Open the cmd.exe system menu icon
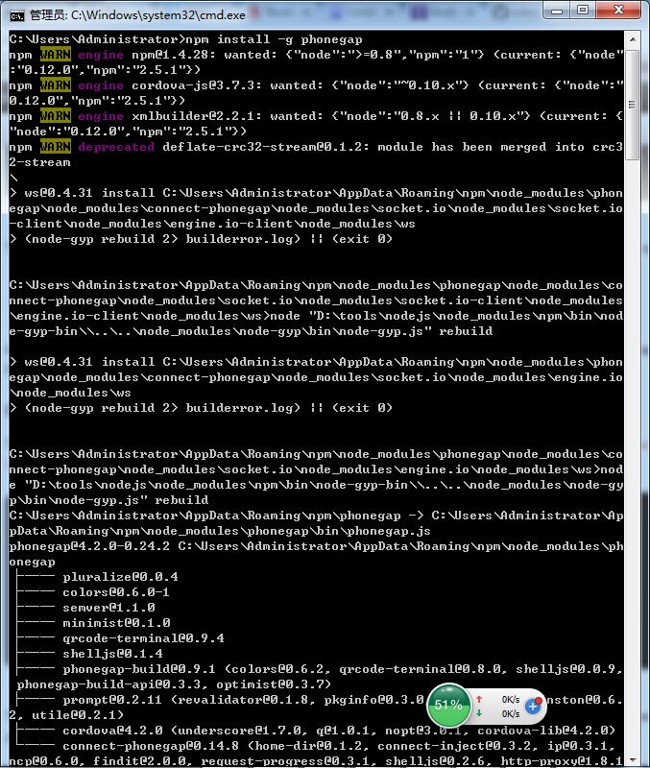 coord(16,15)
